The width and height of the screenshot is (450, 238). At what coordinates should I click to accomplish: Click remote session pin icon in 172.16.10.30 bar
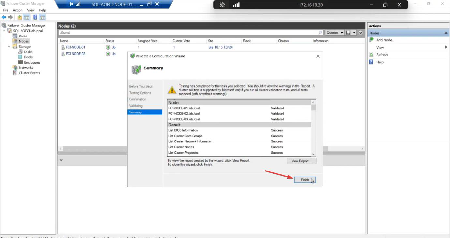point(222,5)
